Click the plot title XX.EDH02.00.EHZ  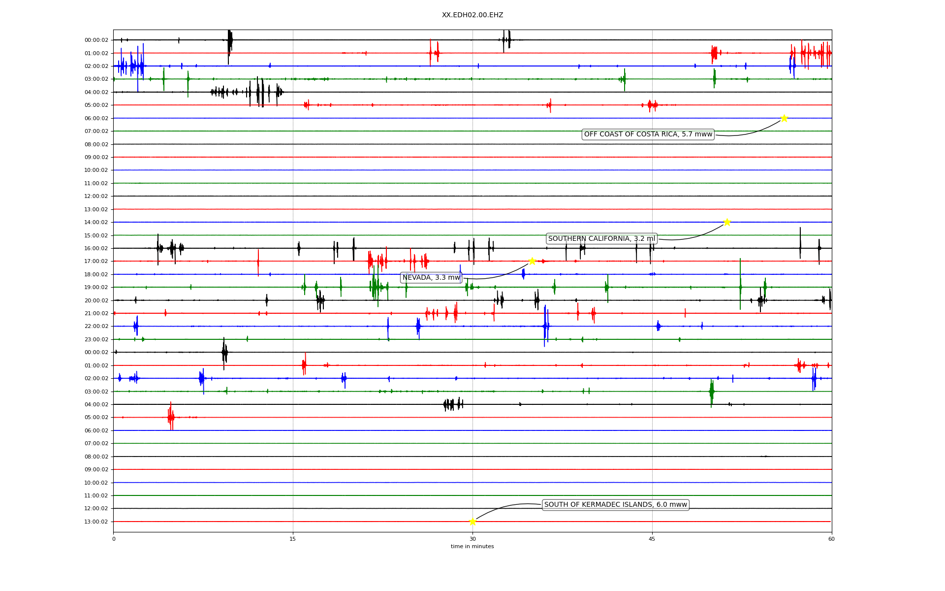tap(472, 15)
